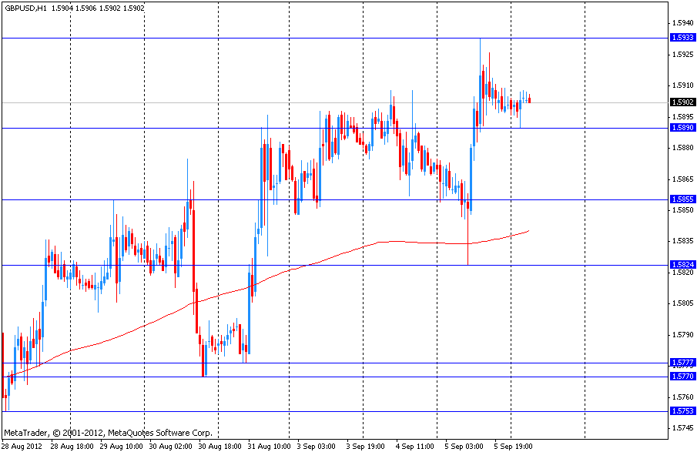Click the 1.5770 level price tag
This screenshot has width=697, height=452.
pyautogui.click(x=682, y=377)
